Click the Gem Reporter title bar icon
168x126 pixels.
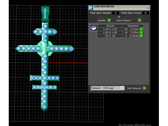point(90,8)
